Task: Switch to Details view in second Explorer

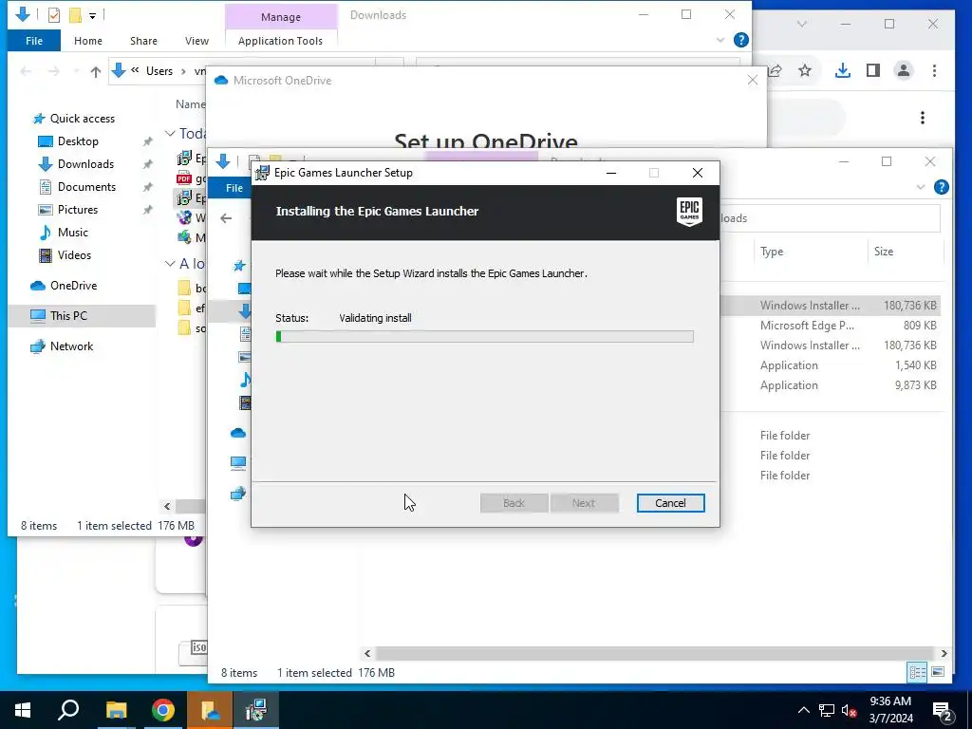Action: [x=918, y=672]
